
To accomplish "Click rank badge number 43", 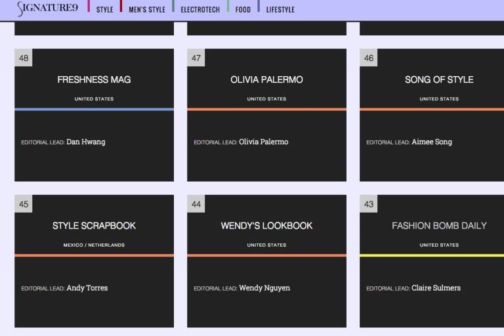I will (x=369, y=204).
